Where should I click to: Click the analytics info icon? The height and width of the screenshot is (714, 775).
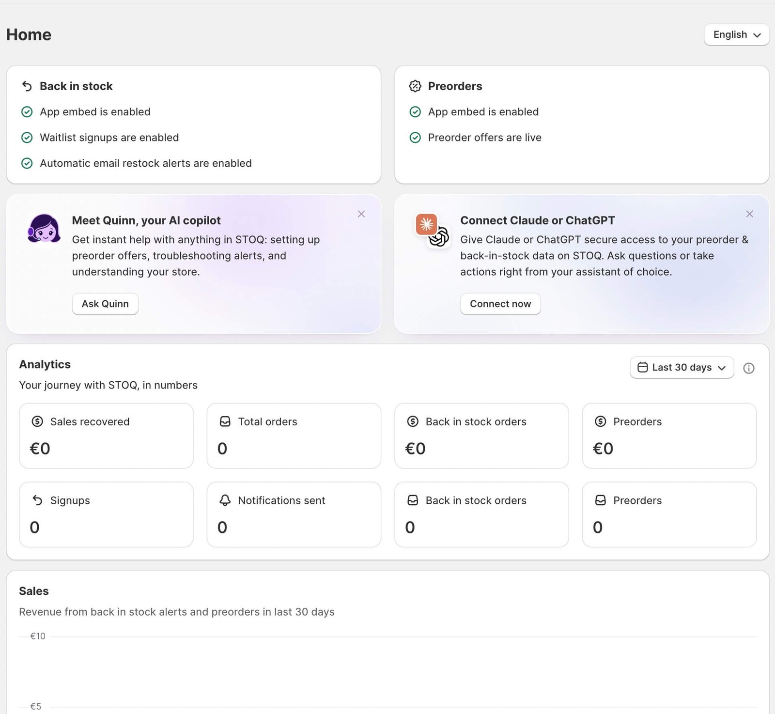[749, 368]
